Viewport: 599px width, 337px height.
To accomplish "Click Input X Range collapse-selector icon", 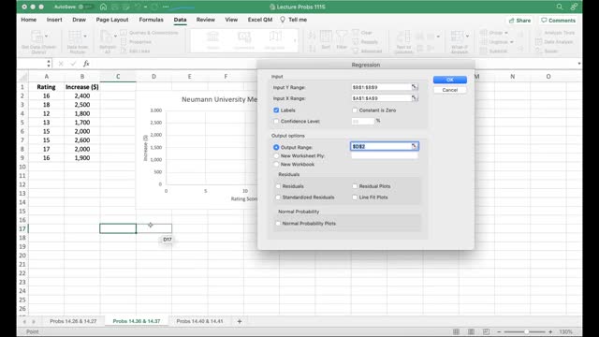I will pos(414,98).
